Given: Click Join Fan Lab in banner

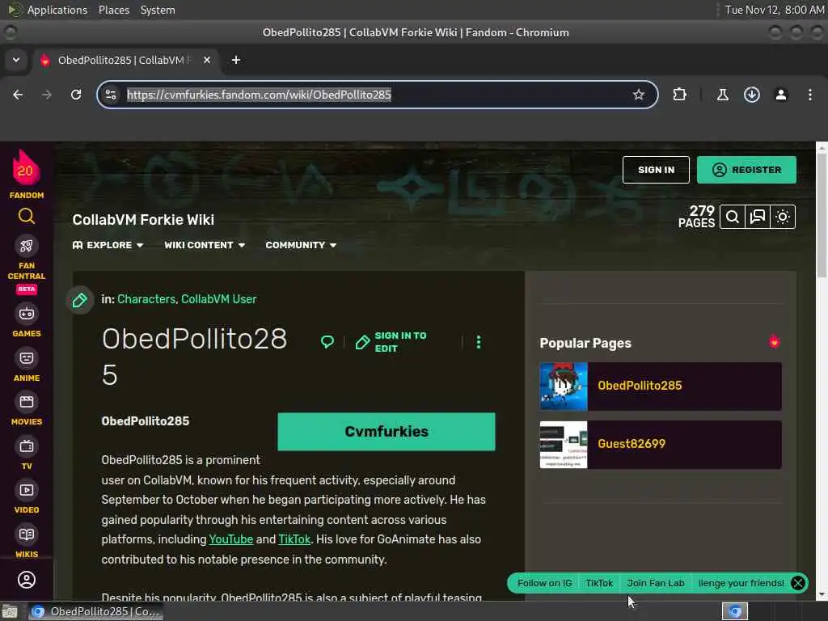Looking at the screenshot, I should point(655,583).
